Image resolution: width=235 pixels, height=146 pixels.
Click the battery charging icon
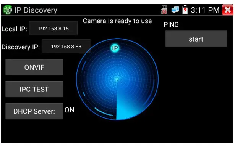tap(185, 10)
